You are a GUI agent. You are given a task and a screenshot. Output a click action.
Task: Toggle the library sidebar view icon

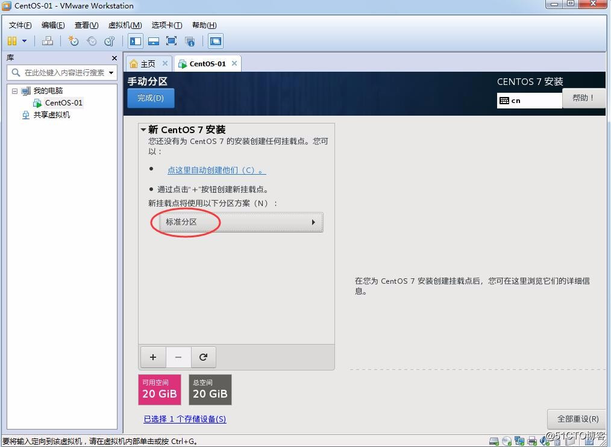click(x=136, y=41)
